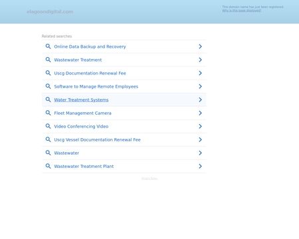Viewport: 299px width, 239px height.
Task: Open the Online Data Backup and Recovery link
Action: [90, 46]
